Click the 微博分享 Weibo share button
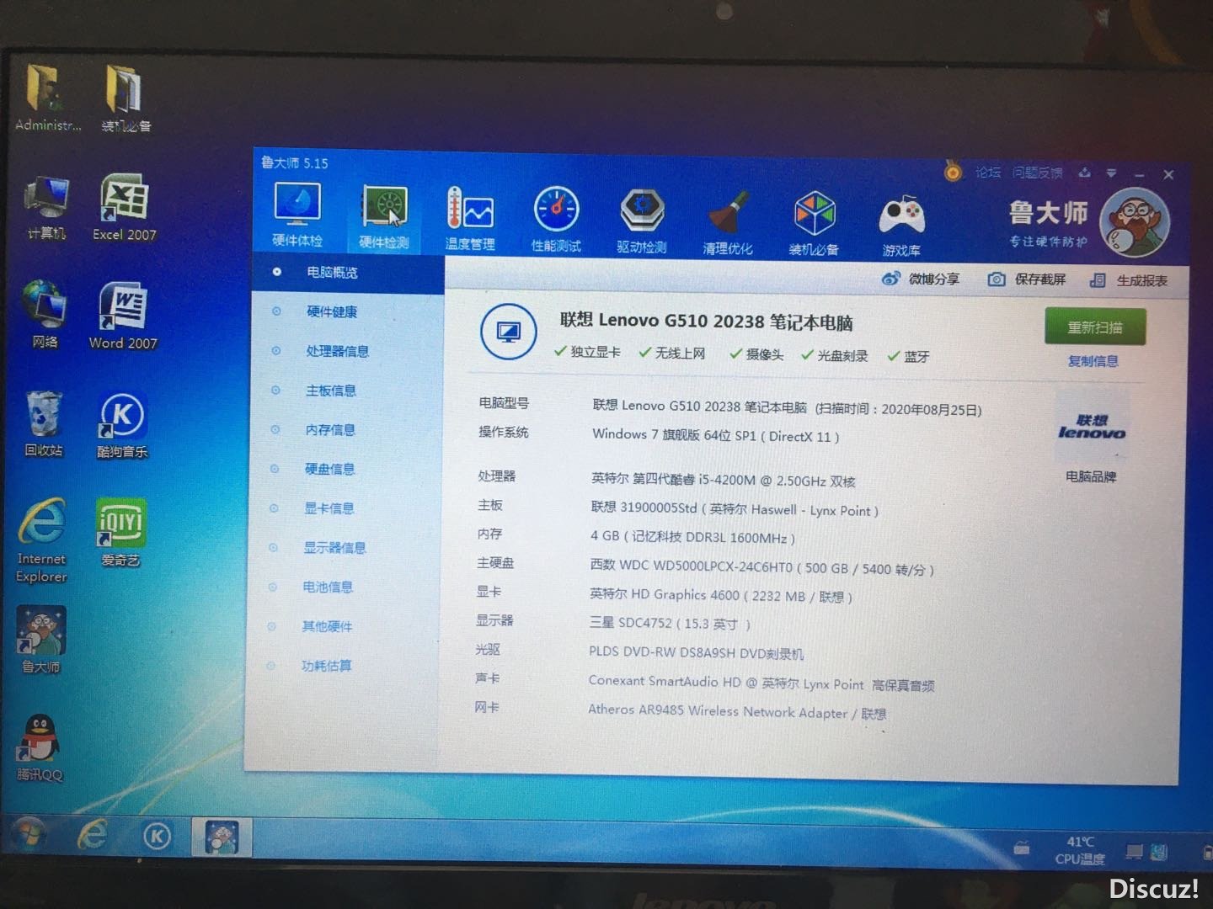1213x909 pixels. click(921, 279)
